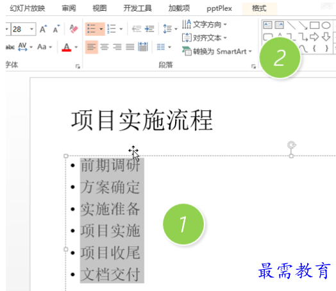The image size is (336, 291).
Task: Click the font size box showing 28
Action: 20,29
